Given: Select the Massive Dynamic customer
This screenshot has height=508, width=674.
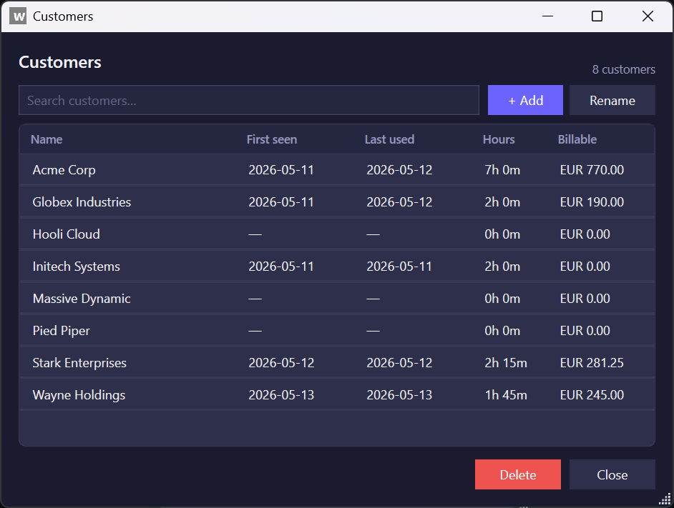Looking at the screenshot, I should point(337,299).
